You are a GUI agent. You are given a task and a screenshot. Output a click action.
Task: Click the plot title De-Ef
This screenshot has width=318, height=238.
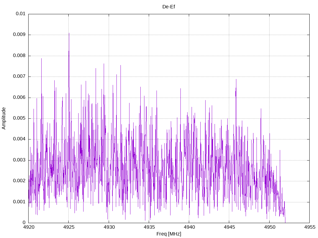pyautogui.click(x=169, y=7)
